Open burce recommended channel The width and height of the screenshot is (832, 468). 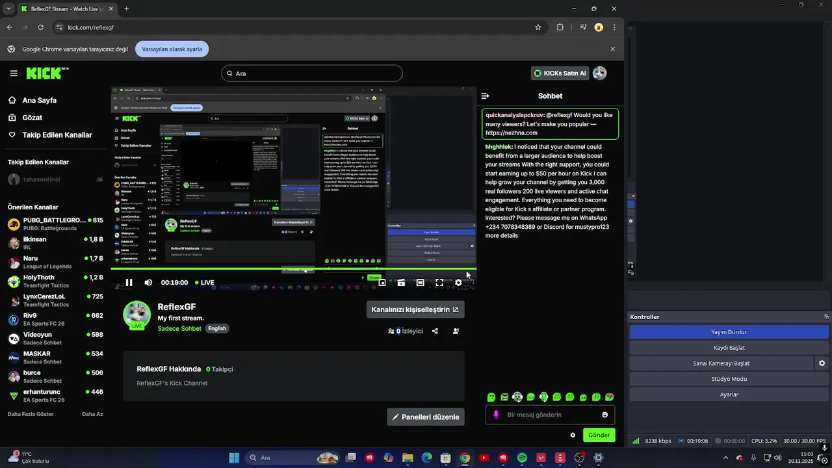[x=55, y=376]
